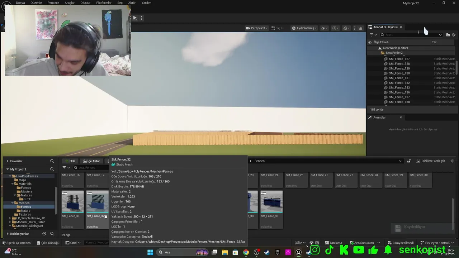Image resolution: width=459 pixels, height=258 pixels.
Task: Open the viewport show flags eye menu
Action: 324,28
